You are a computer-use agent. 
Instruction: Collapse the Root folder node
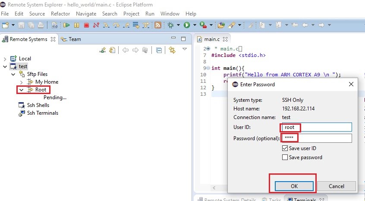pos(22,90)
